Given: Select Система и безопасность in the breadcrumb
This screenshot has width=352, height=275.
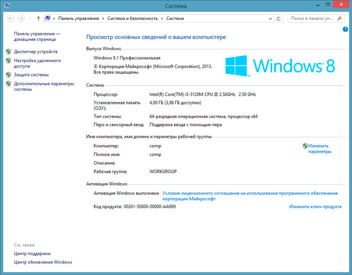Looking at the screenshot, I should tap(132, 18).
